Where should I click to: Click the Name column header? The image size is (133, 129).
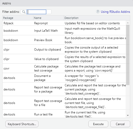click(x=48, y=18)
